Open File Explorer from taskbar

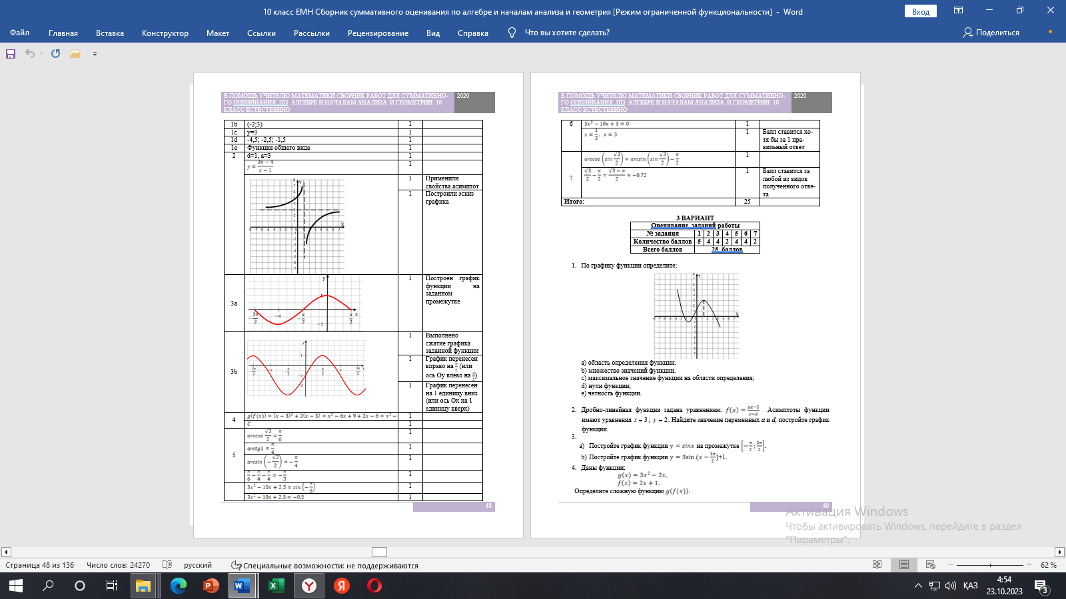[x=143, y=586]
